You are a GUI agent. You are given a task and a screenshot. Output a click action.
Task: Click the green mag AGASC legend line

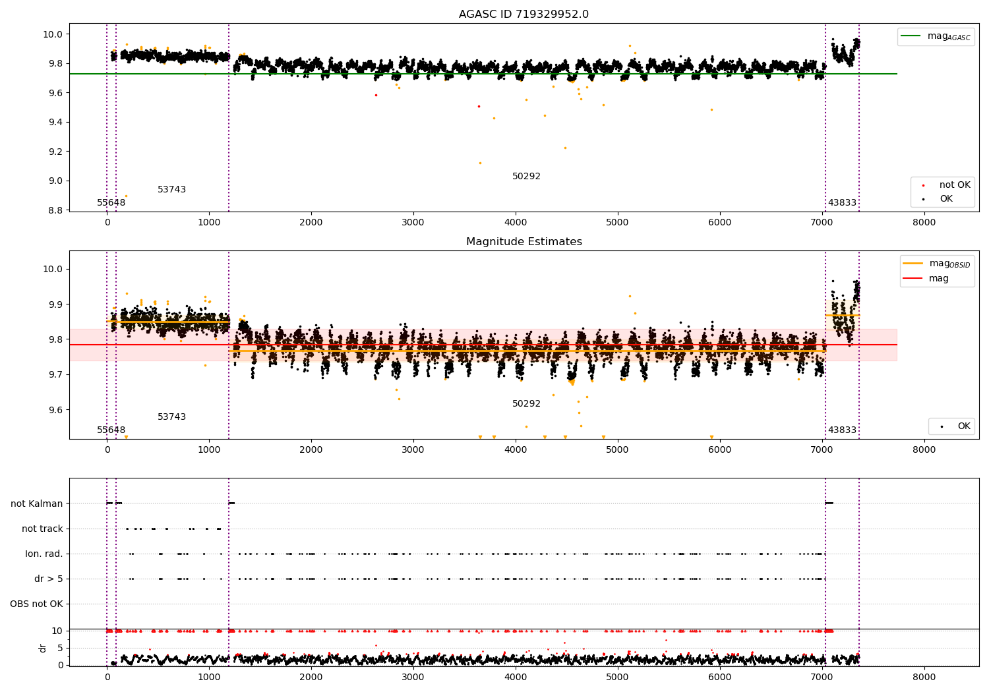click(x=911, y=36)
